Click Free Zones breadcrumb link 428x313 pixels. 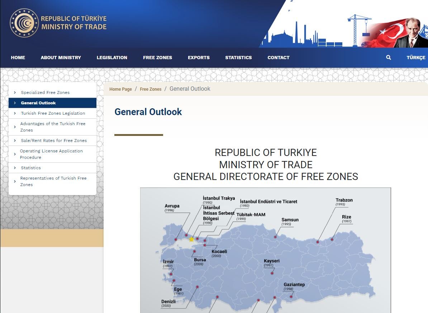[x=151, y=89]
